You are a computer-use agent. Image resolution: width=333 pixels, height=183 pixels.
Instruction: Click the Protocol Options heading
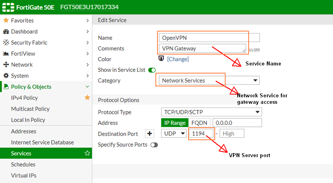tap(119, 100)
